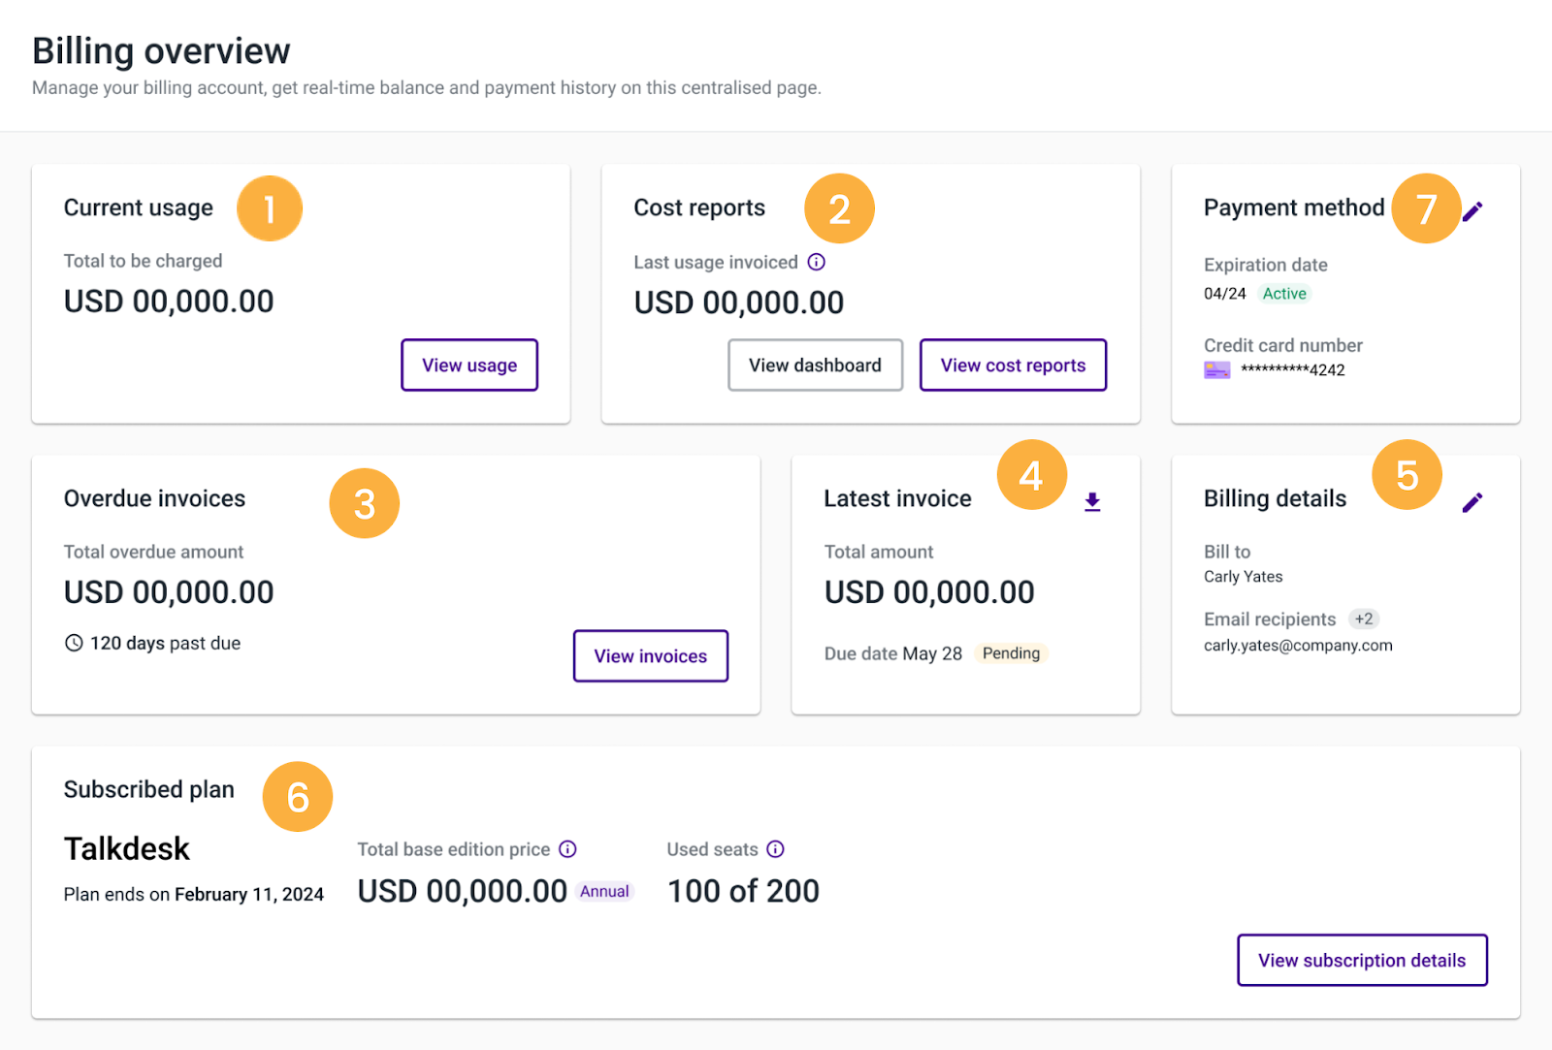The width and height of the screenshot is (1552, 1050).
Task: Click View dashboard under Cost reports
Action: point(815,365)
